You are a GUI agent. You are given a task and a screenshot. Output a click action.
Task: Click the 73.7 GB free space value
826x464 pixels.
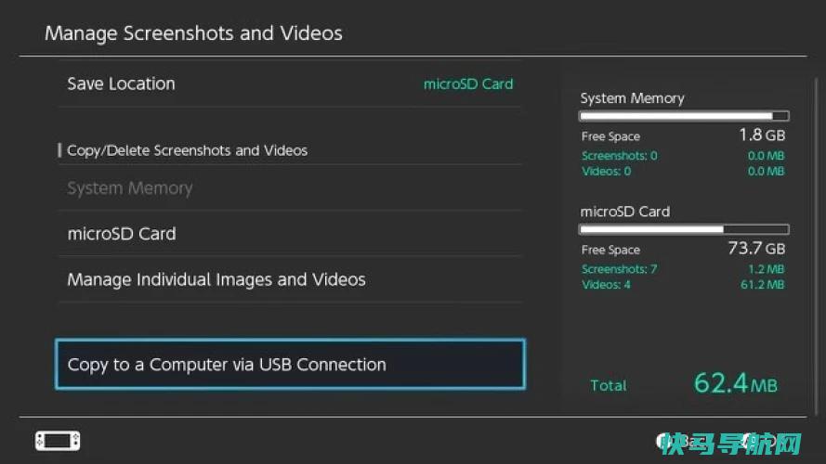(x=756, y=249)
